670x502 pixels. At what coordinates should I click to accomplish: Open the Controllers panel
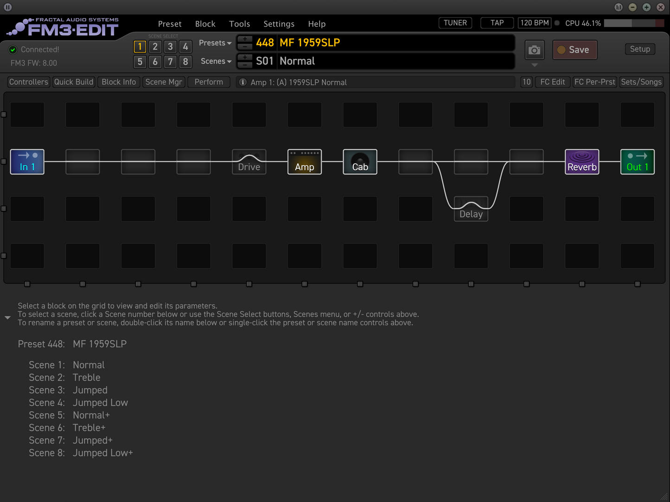[29, 82]
